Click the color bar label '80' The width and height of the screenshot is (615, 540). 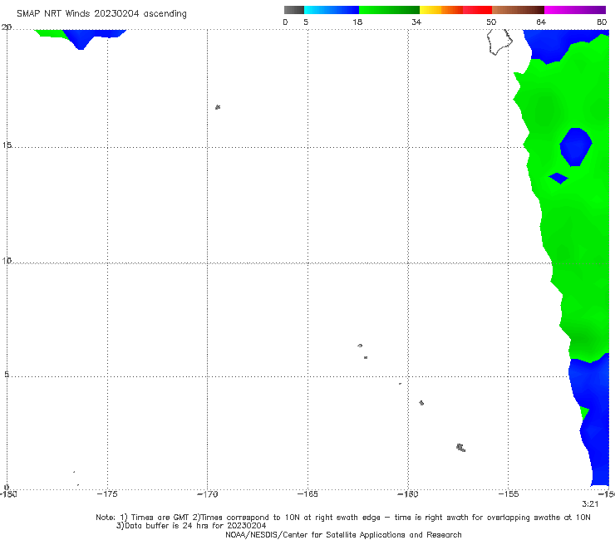[602, 22]
